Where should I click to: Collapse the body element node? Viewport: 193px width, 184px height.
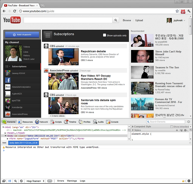point(5,136)
